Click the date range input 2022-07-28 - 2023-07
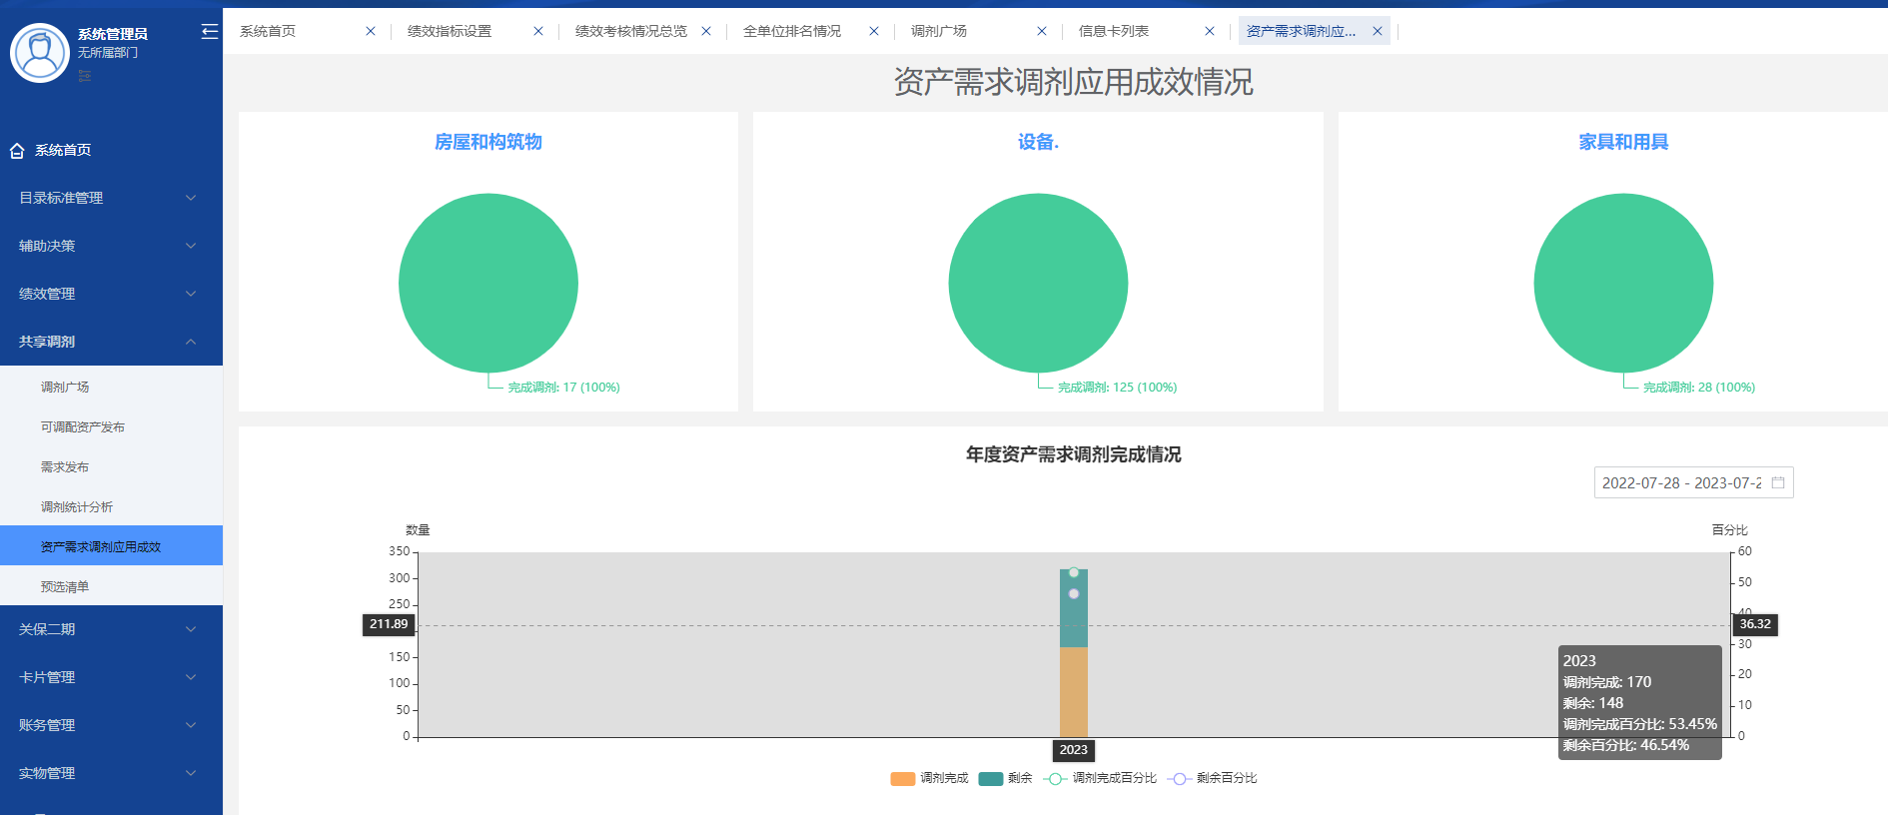Viewport: 1888px width, 815px height. click(x=1693, y=482)
